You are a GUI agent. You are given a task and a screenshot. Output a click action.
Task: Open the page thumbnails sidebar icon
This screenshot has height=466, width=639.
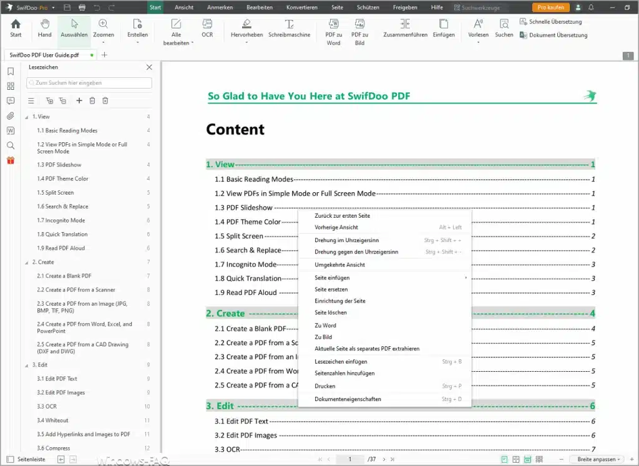11,86
